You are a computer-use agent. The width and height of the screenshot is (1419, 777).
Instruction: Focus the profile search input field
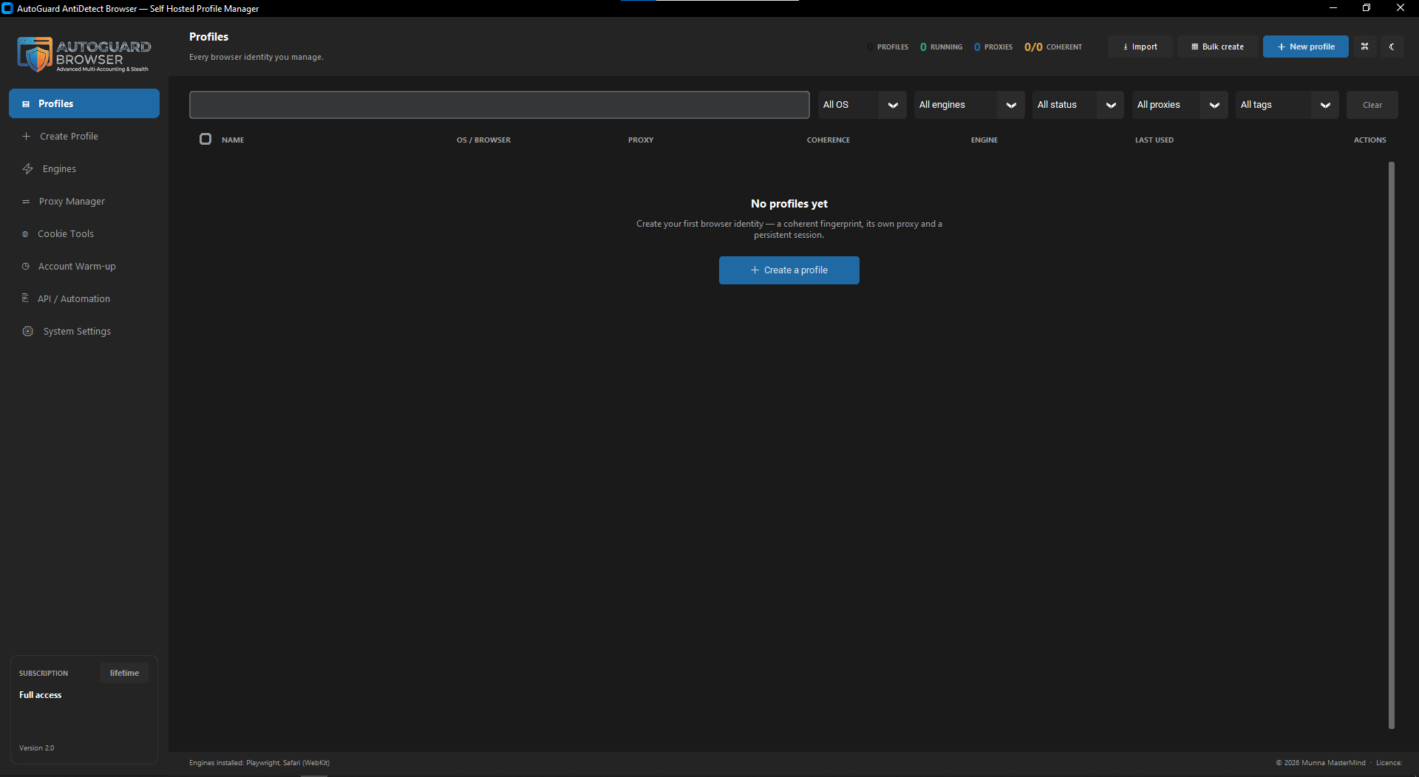(499, 105)
